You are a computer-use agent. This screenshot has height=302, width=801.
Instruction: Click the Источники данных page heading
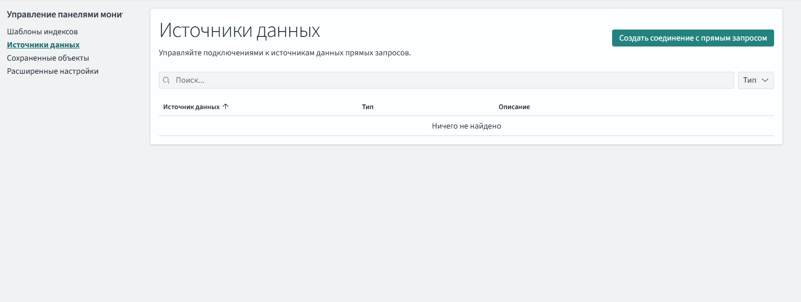[240, 31]
